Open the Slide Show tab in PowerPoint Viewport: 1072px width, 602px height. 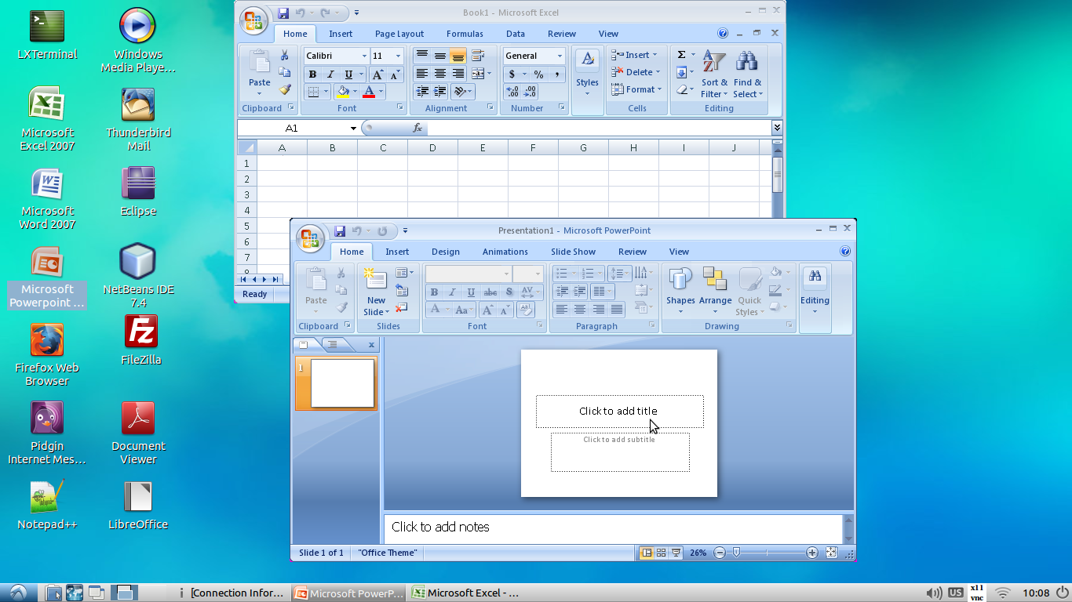tap(573, 252)
